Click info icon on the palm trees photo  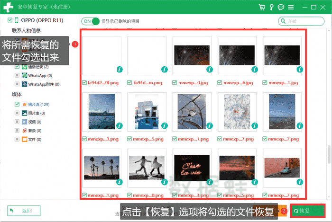click(120, 182)
